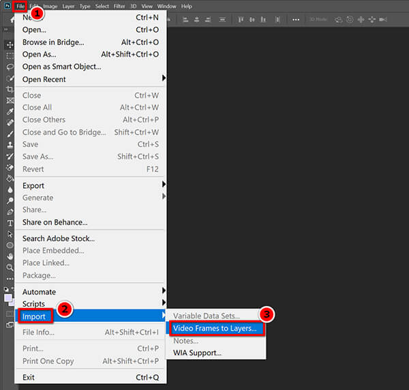Click the 3D Pan icon in options bar
The image size is (409, 390).
tap(361, 19)
